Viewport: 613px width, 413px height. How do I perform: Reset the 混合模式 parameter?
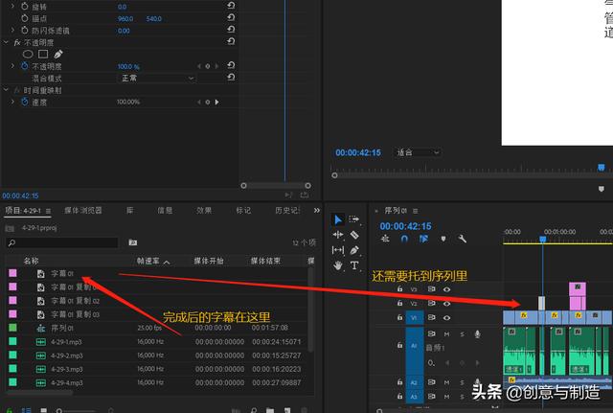(x=231, y=78)
